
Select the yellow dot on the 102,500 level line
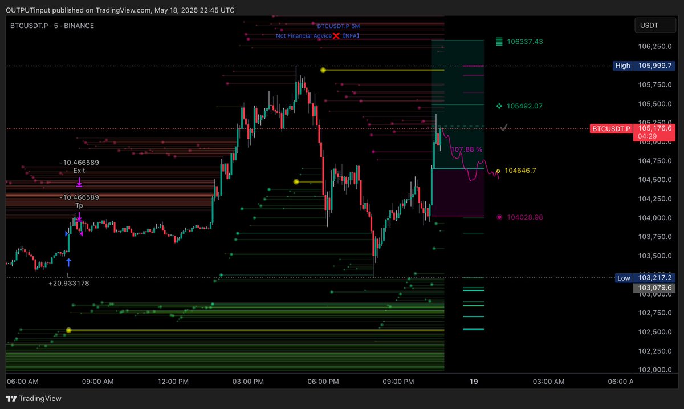point(68,330)
